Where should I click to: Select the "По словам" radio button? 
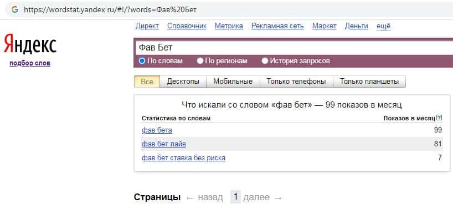point(142,61)
